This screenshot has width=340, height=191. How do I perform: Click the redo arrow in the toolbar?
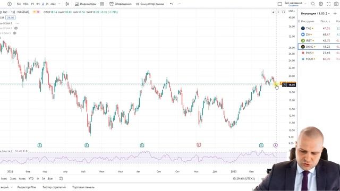tap(179, 4)
